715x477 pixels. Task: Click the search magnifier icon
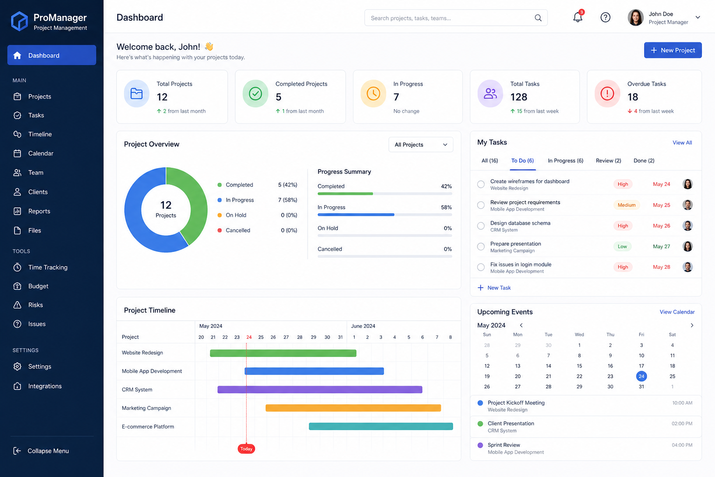tap(538, 18)
